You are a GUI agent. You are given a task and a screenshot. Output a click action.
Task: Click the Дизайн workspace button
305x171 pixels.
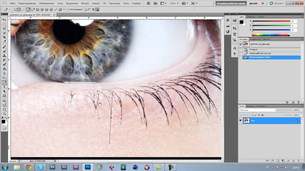pos(253,4)
